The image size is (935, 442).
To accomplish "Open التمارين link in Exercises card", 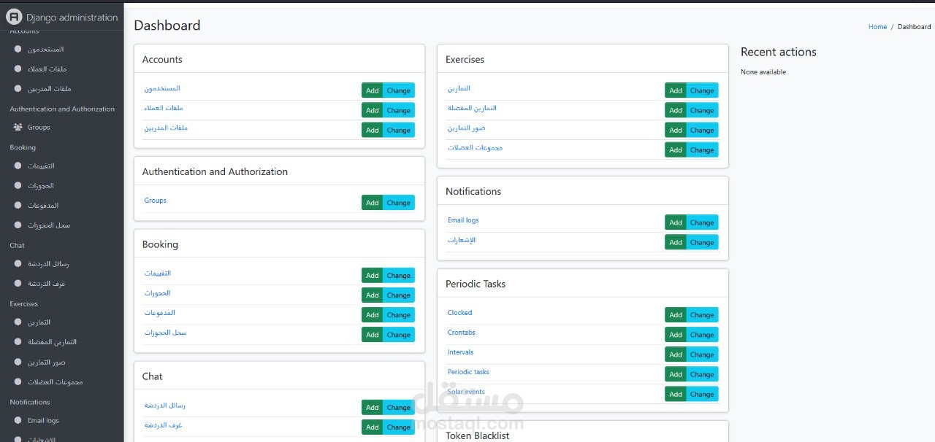I will [x=459, y=88].
